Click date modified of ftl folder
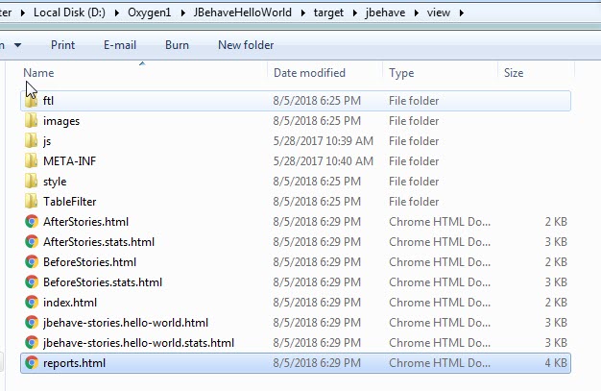The image size is (601, 391). [x=317, y=101]
